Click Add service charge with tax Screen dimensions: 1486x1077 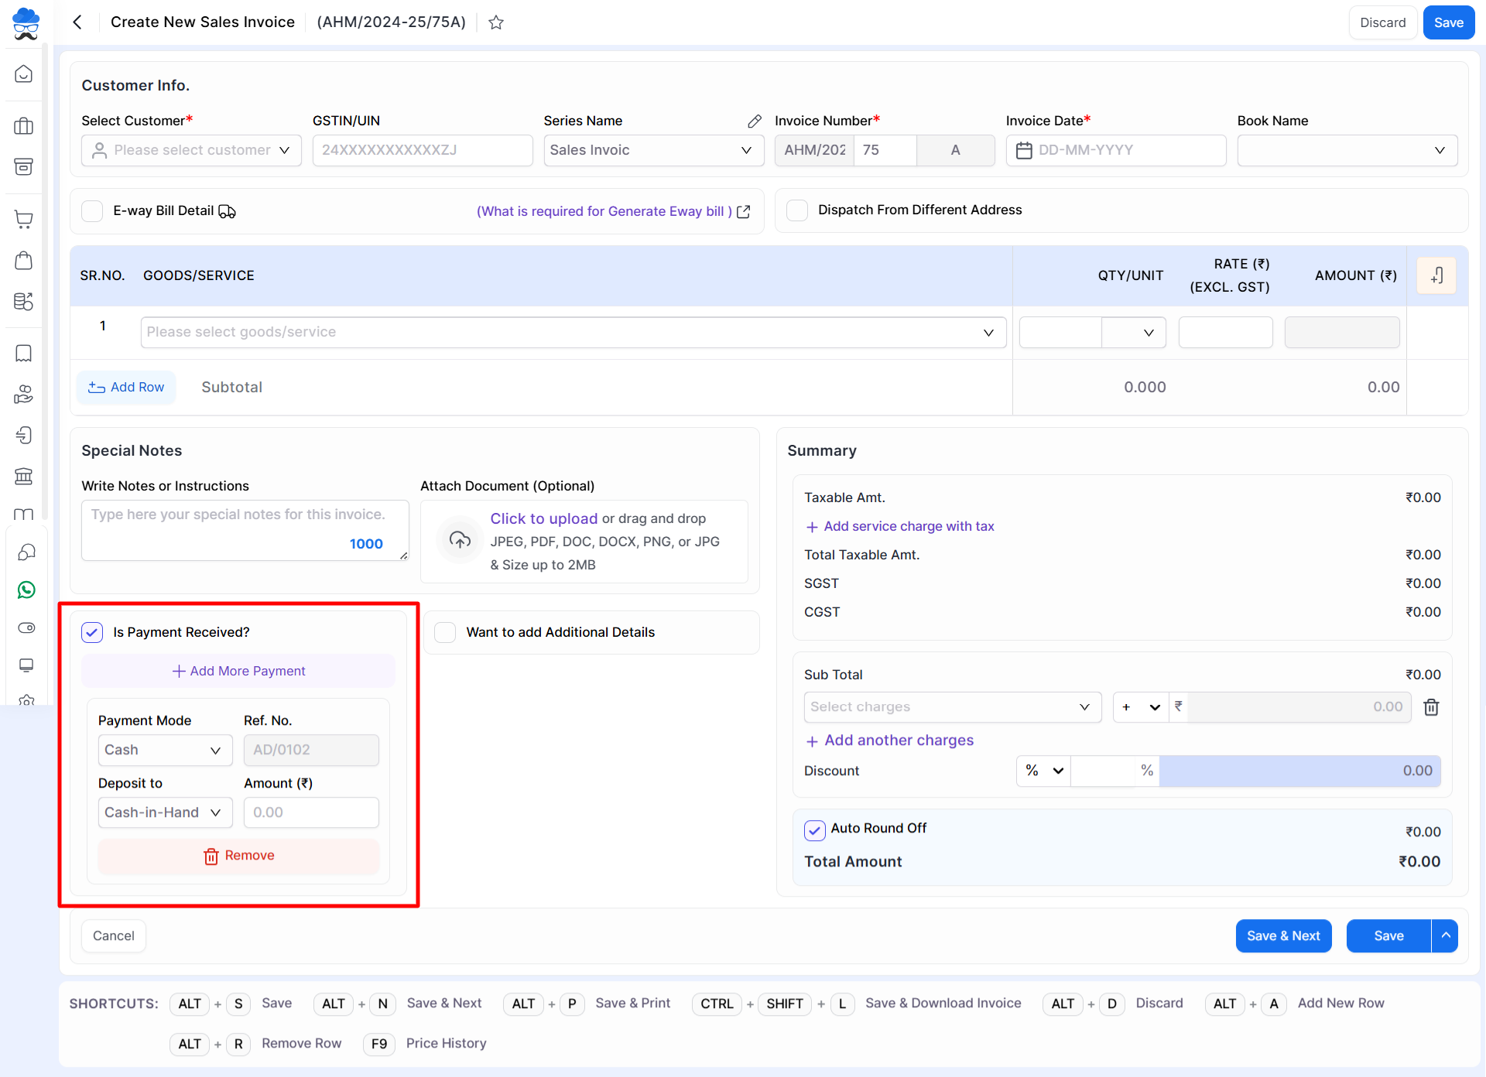click(x=899, y=526)
